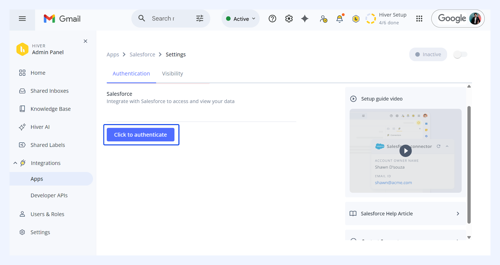Click the right panel scrollbar thumb
500x265 pixels.
tap(469, 165)
